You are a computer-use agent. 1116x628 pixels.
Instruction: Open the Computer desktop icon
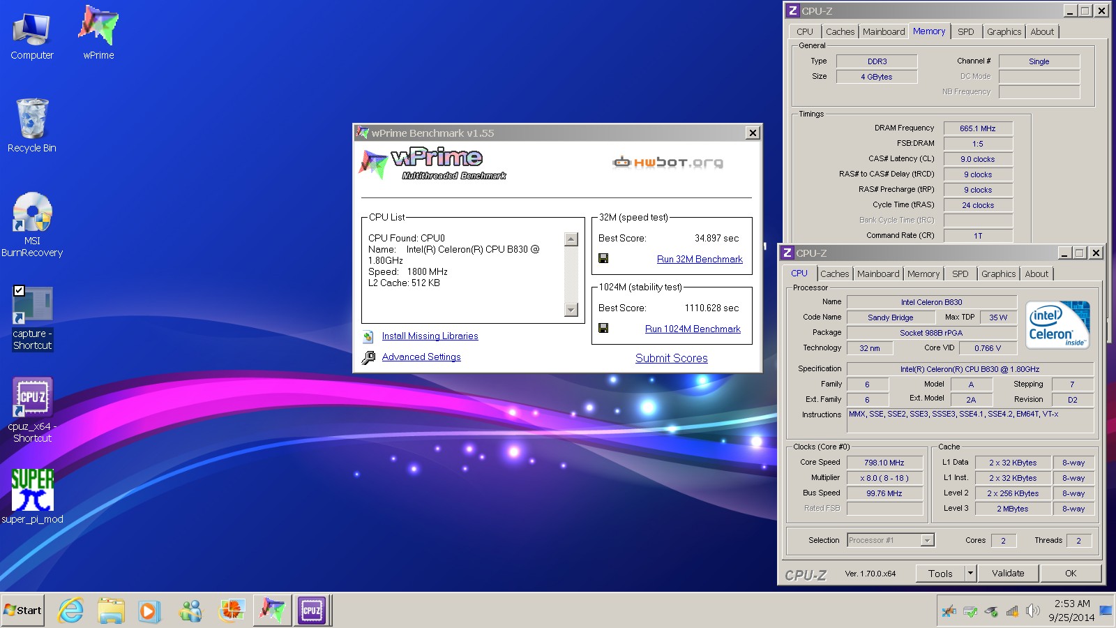31,35
